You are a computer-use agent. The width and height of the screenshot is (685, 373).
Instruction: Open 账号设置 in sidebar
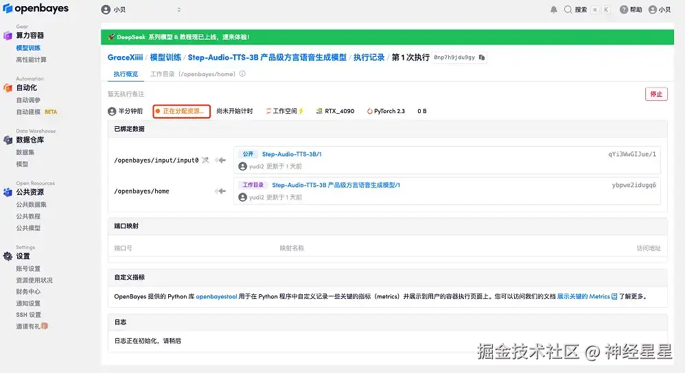click(x=28, y=268)
